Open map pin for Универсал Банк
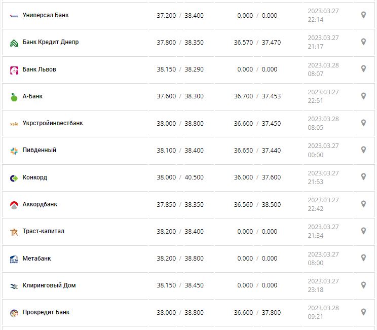The image size is (377, 330). 363,15
